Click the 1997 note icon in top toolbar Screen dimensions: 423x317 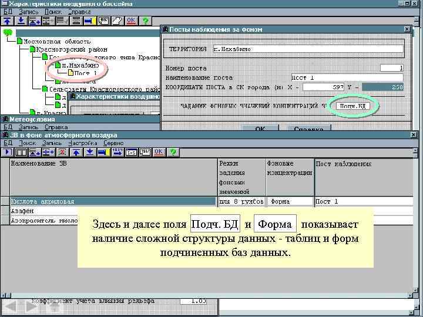pos(103,21)
